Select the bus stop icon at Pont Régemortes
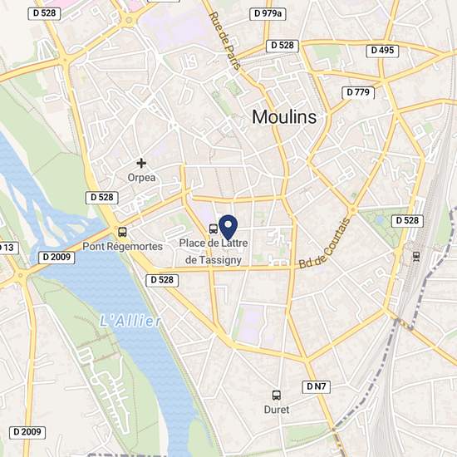 point(122,232)
